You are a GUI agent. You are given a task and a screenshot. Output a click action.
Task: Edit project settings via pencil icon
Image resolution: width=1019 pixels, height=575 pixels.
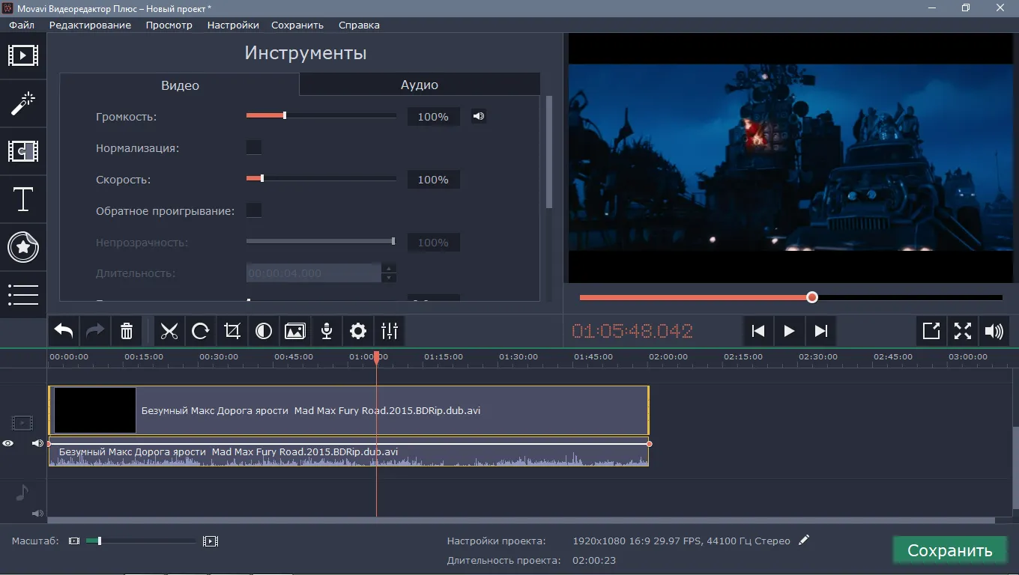click(x=804, y=540)
